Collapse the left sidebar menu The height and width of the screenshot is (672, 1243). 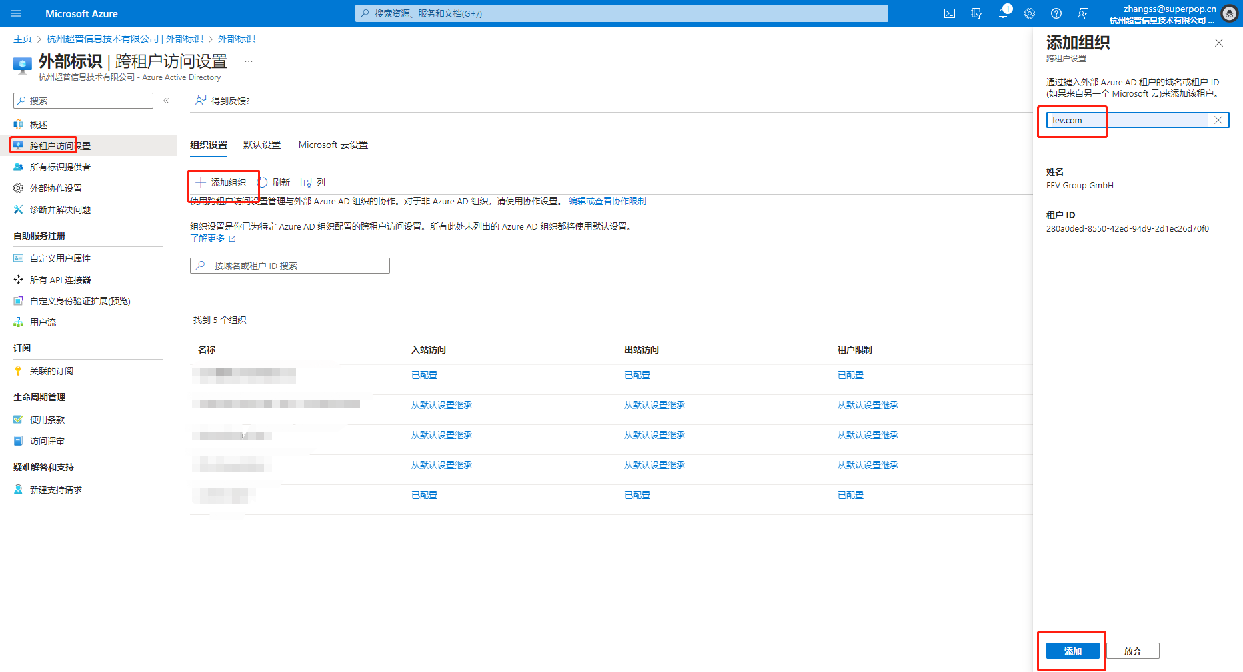click(x=166, y=101)
